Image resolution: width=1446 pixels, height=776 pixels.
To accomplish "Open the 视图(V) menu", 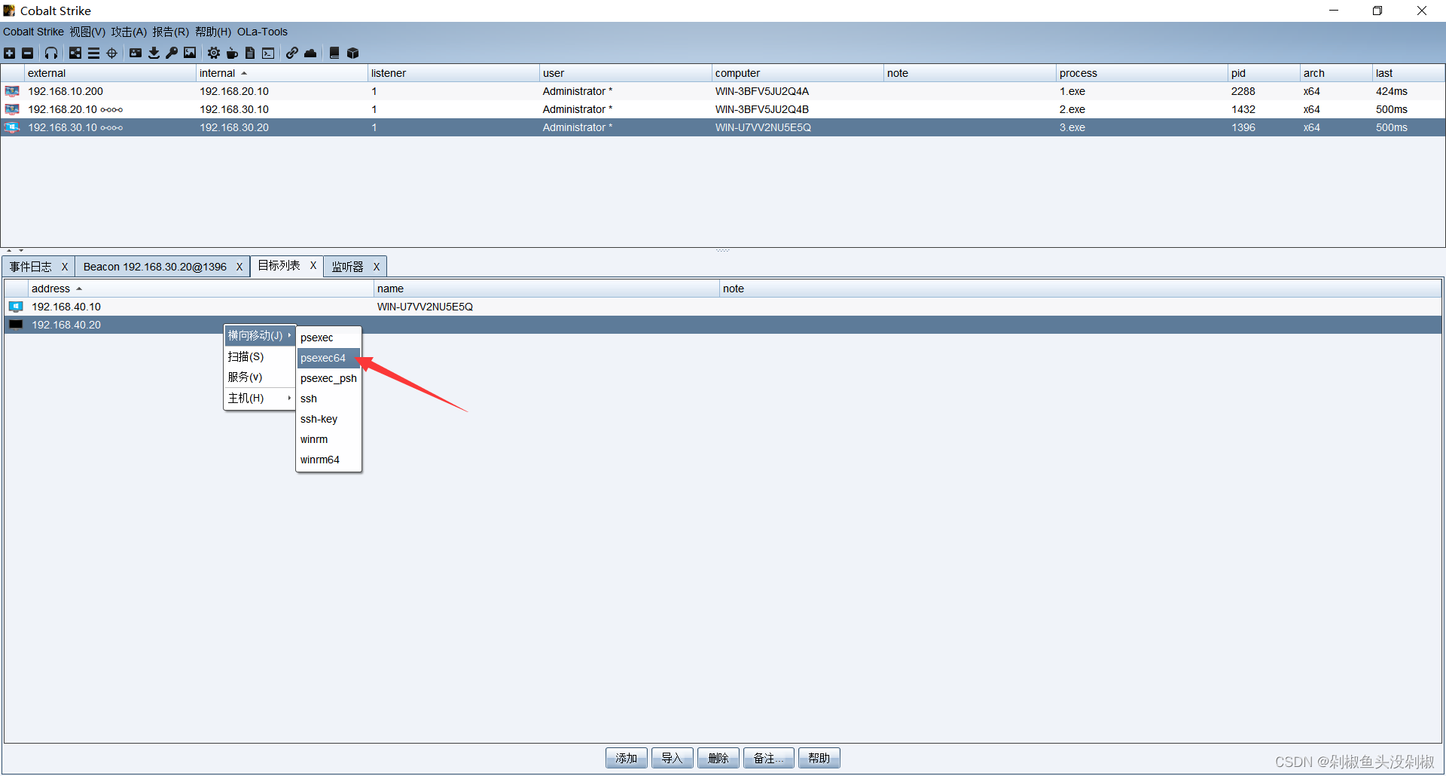I will [87, 32].
